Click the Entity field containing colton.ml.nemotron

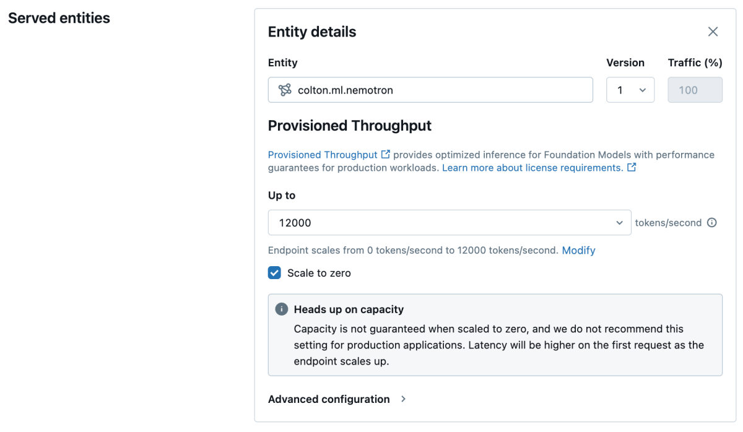click(430, 90)
